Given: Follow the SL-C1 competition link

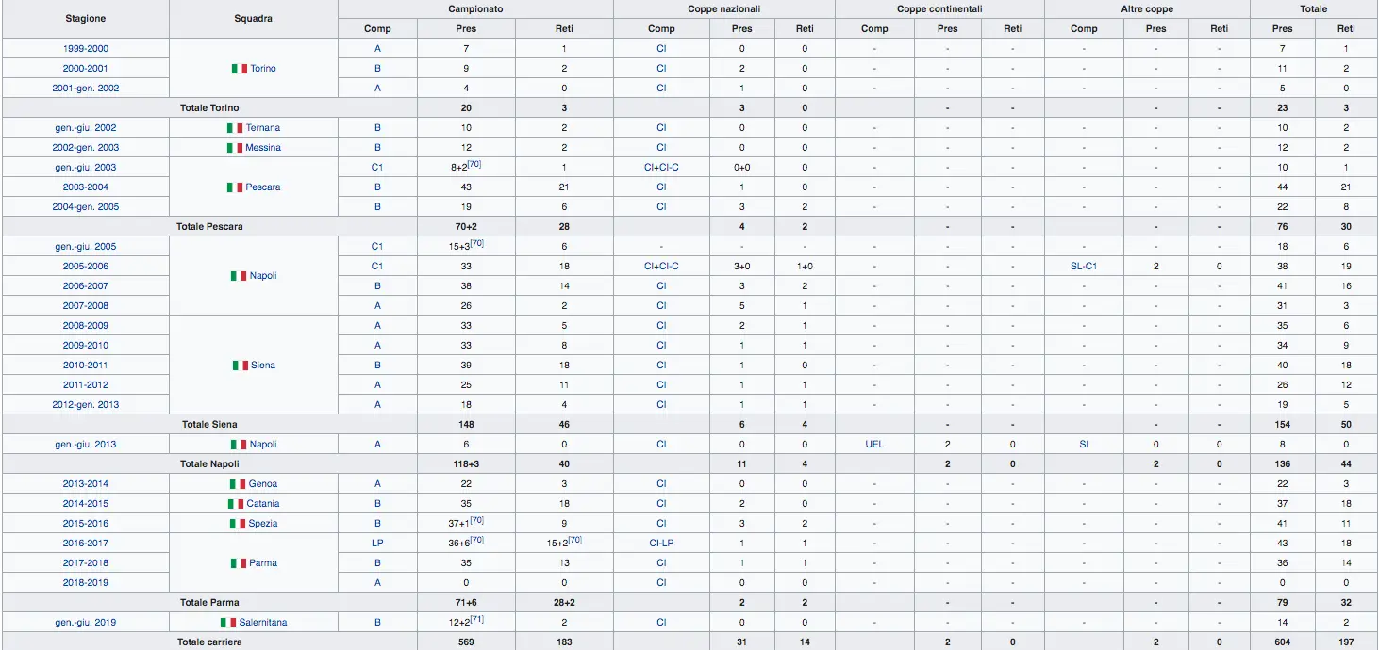Looking at the screenshot, I should pyautogui.click(x=1084, y=267).
